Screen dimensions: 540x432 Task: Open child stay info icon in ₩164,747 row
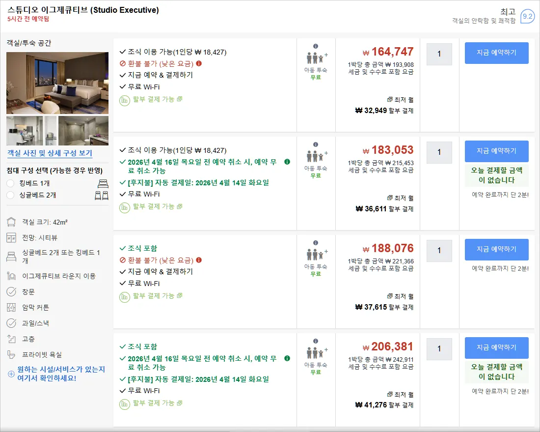(316, 46)
